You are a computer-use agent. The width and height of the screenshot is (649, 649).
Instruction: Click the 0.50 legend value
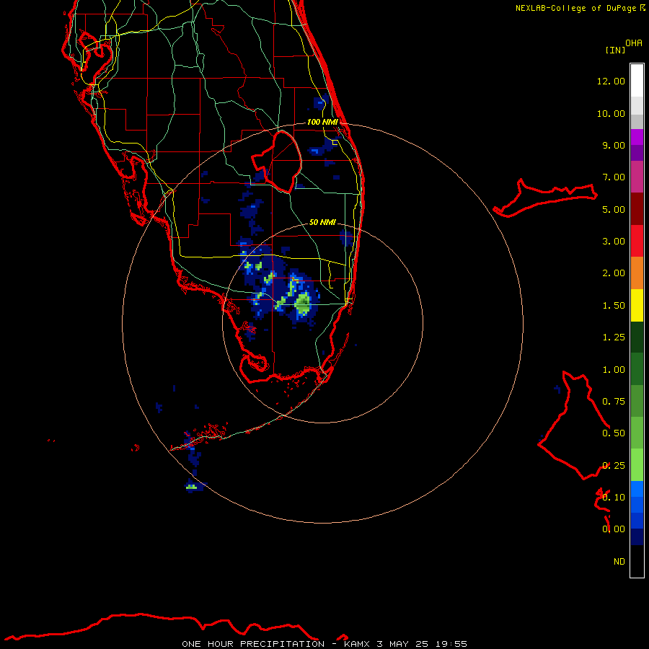614,433
